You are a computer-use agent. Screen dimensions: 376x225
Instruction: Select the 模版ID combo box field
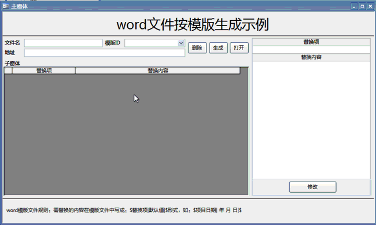click(x=154, y=43)
